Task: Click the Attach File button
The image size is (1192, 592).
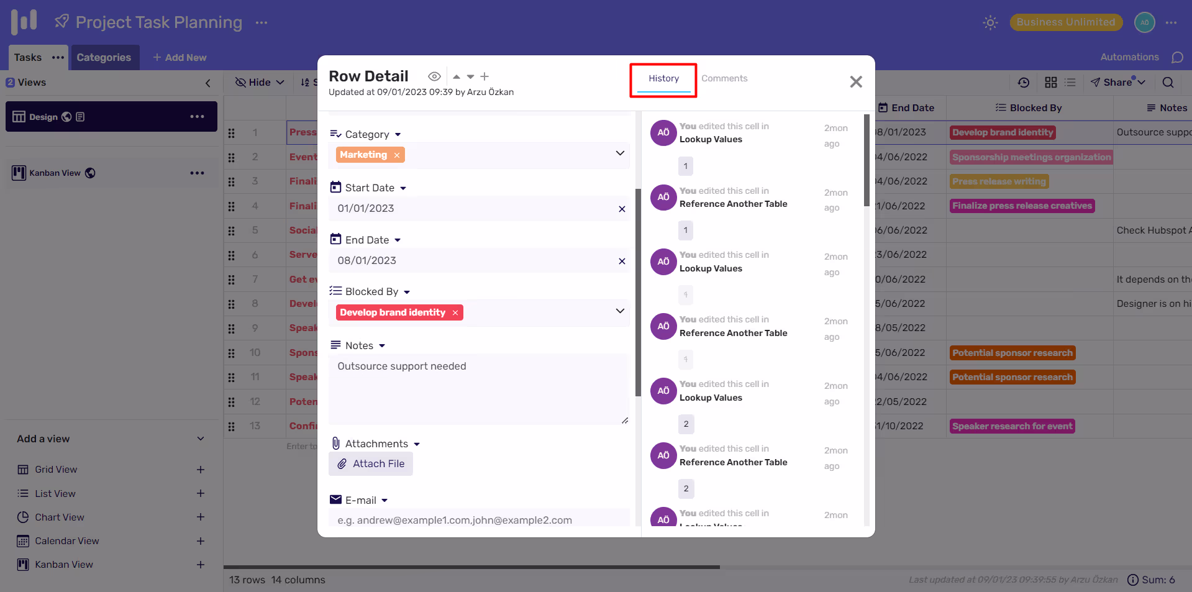Action: tap(371, 464)
